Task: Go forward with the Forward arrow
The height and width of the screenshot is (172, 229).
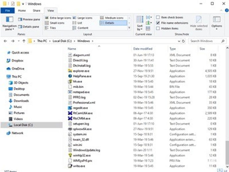Action: (x=13, y=41)
